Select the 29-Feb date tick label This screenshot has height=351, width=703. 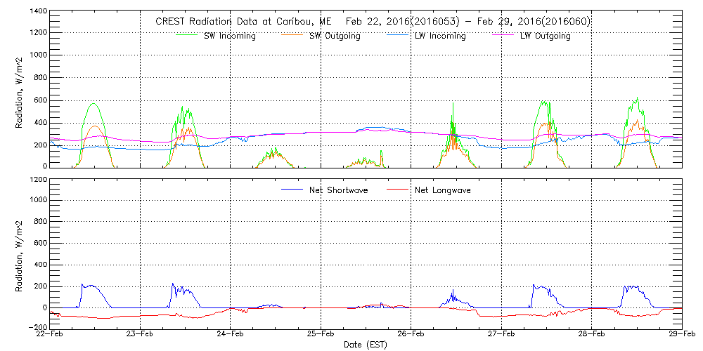[x=681, y=335]
